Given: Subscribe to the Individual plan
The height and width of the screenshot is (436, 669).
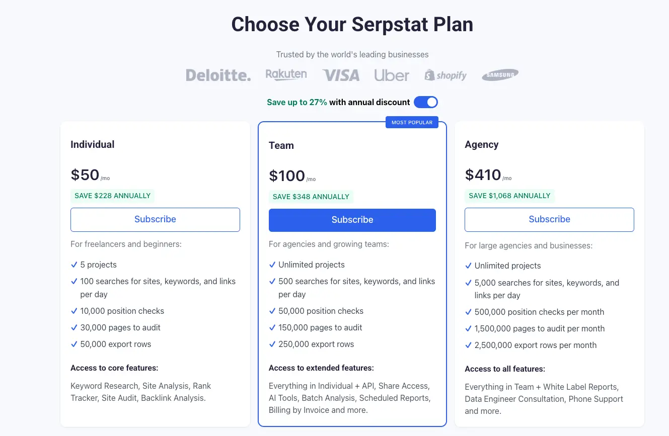Looking at the screenshot, I should click(x=155, y=219).
